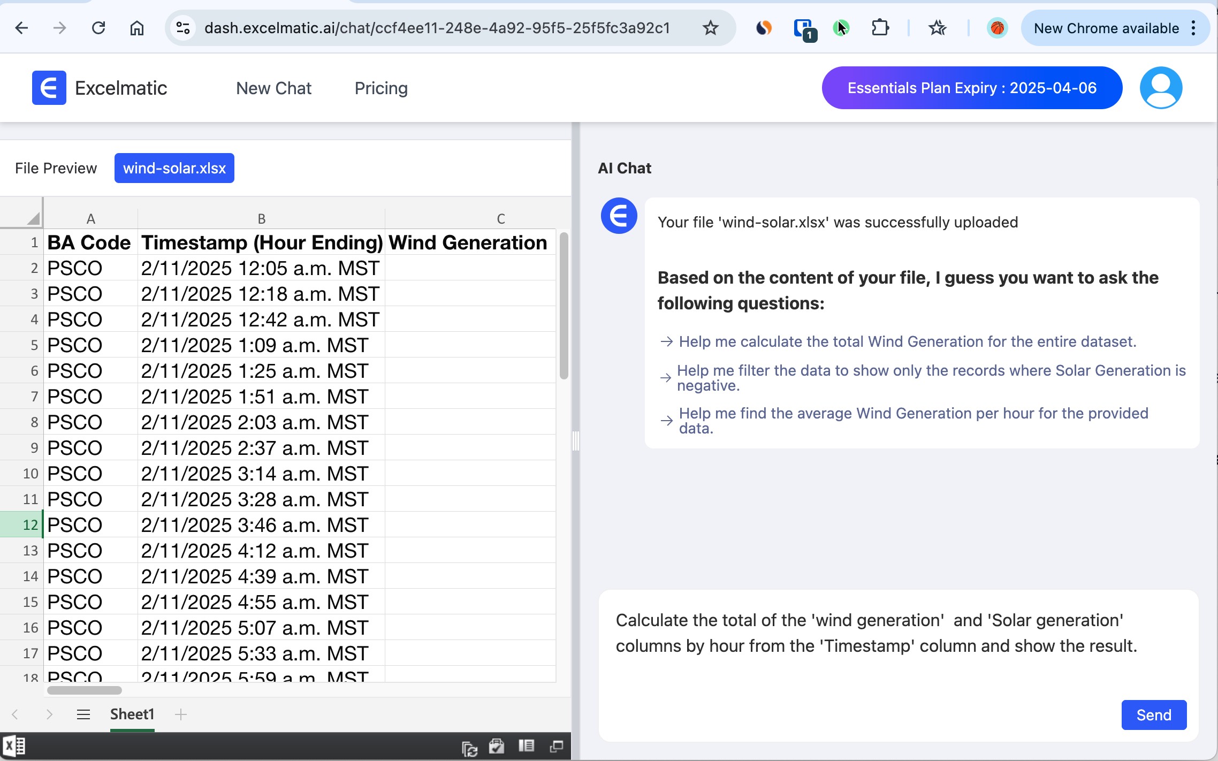Click suggestion to calculate total Wind Generation
Viewport: 1218px width, 761px height.
click(x=907, y=341)
